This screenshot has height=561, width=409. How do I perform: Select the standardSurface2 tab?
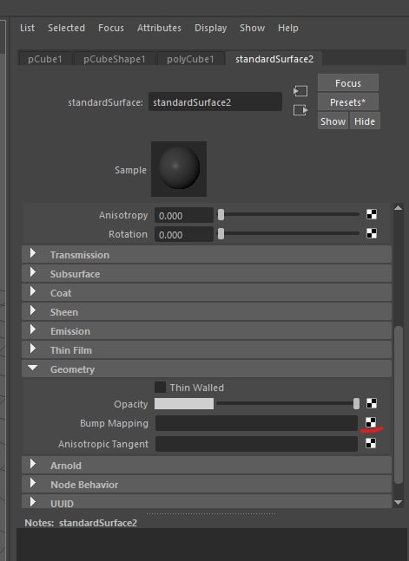(274, 59)
